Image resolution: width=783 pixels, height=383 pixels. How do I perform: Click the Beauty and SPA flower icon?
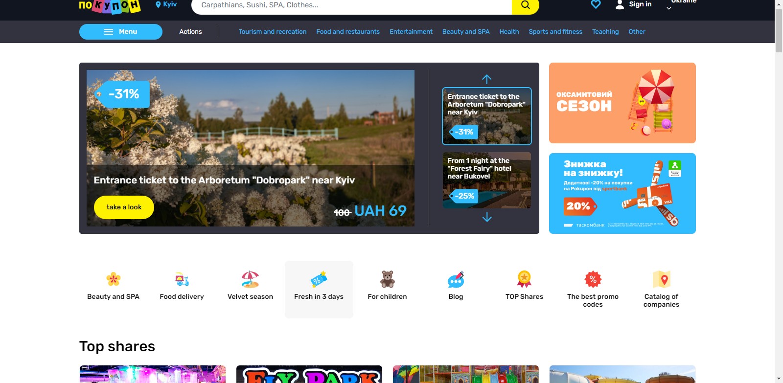click(113, 279)
